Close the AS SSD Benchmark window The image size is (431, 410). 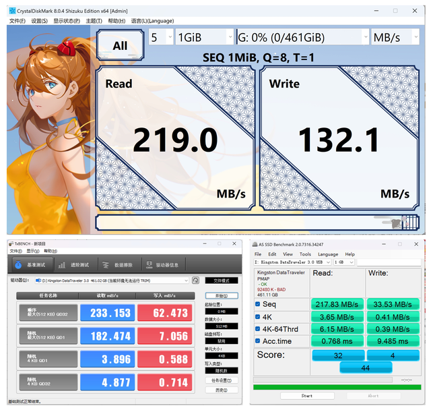(416, 244)
